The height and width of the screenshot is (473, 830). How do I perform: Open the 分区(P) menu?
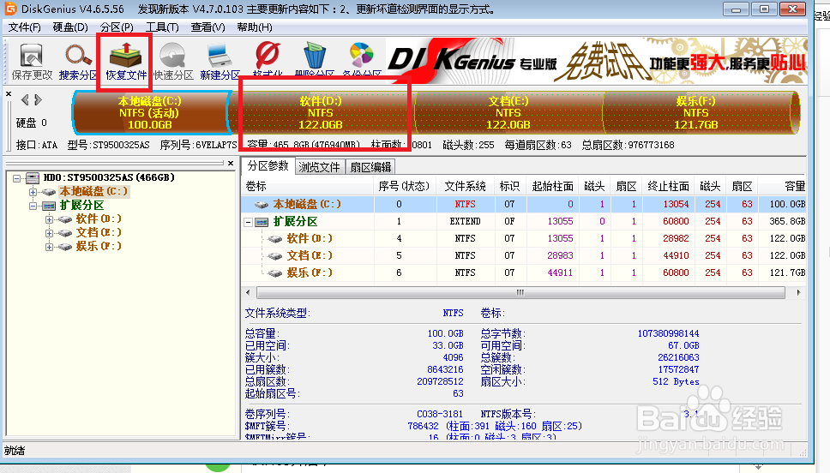117,27
